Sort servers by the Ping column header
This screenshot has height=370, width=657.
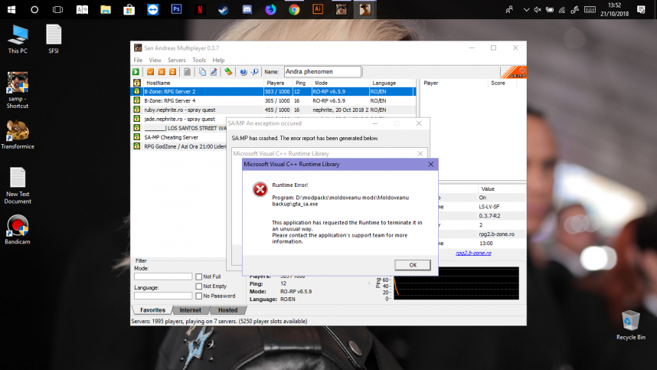click(x=302, y=83)
